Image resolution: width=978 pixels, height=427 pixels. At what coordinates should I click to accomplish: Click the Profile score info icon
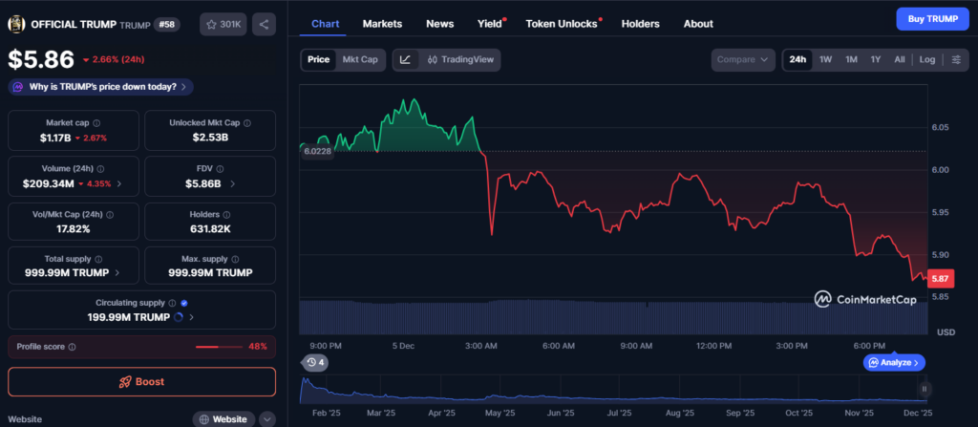(x=73, y=347)
